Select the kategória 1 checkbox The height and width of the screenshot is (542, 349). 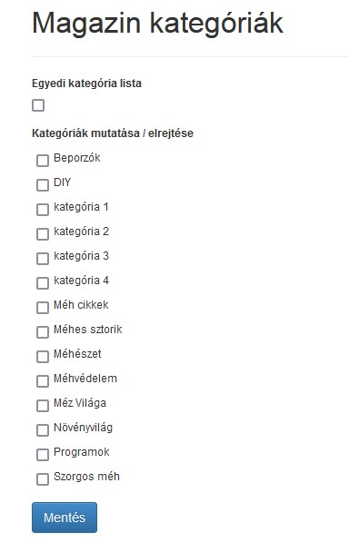coord(43,210)
